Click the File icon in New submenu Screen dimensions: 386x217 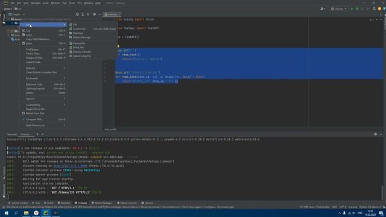(71, 25)
